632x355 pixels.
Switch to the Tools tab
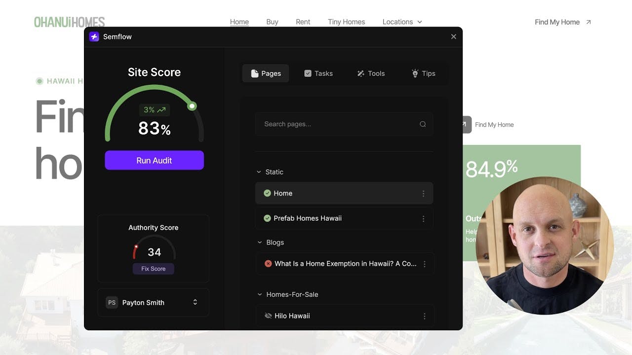tap(371, 73)
